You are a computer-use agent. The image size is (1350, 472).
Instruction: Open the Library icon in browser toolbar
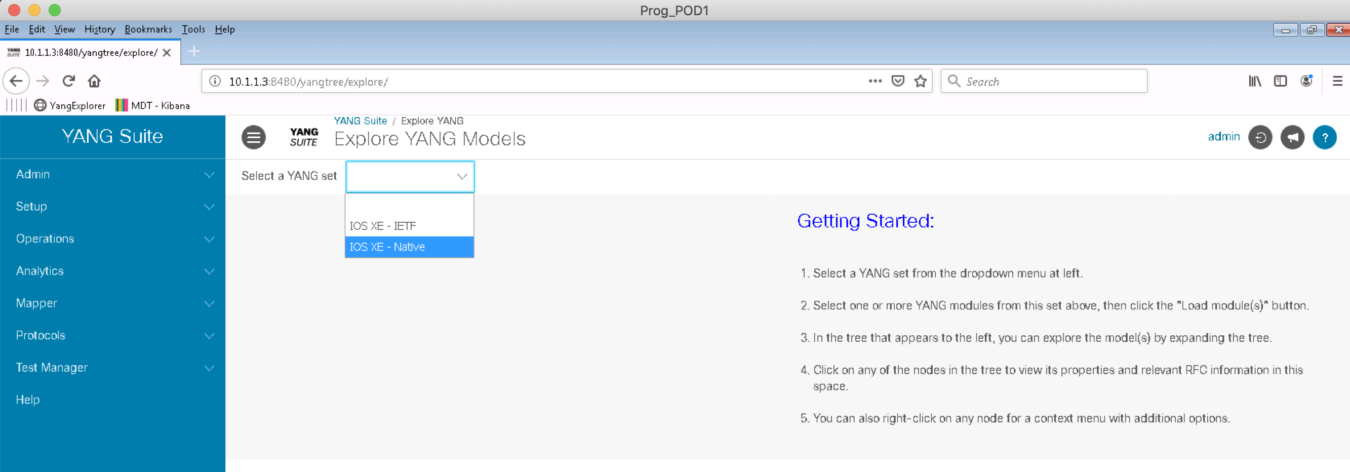point(1255,81)
